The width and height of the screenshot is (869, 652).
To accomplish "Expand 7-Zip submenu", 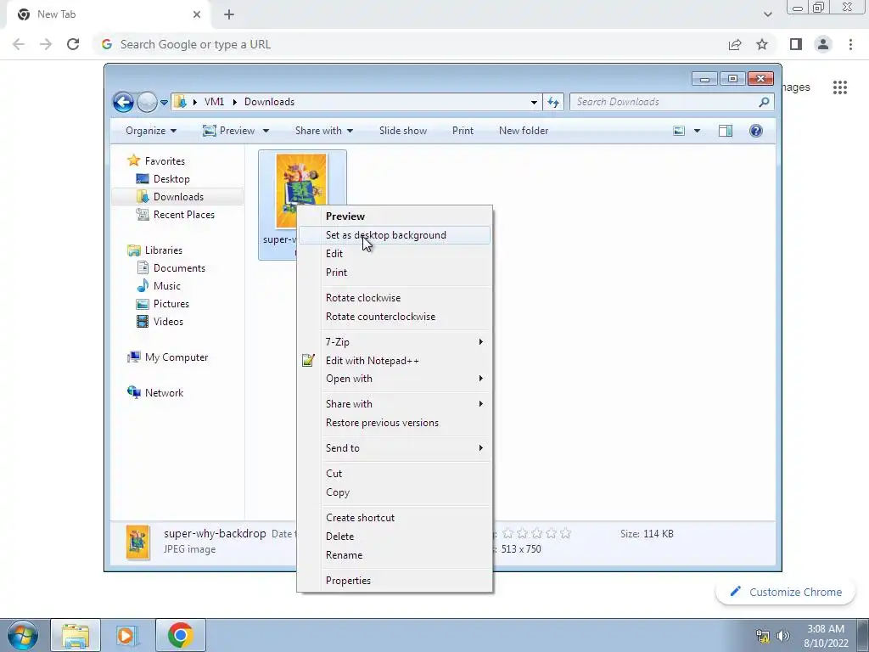I will click(395, 342).
